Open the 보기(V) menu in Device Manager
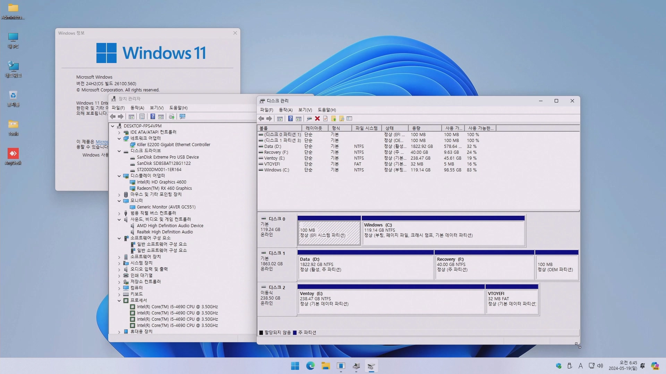The width and height of the screenshot is (666, 374). 156,108
